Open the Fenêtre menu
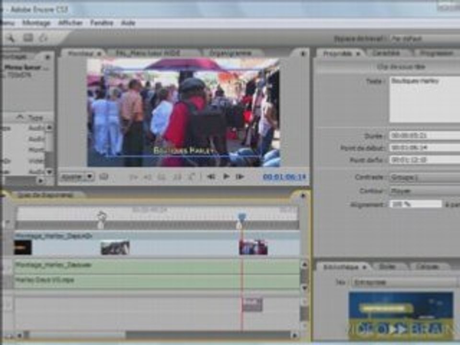Screen dimensions: 460x345 (102, 23)
